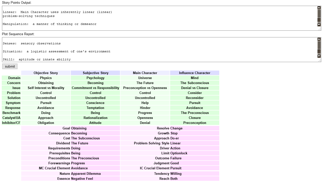Click the Inhibitor/CF row label

coord(11,123)
